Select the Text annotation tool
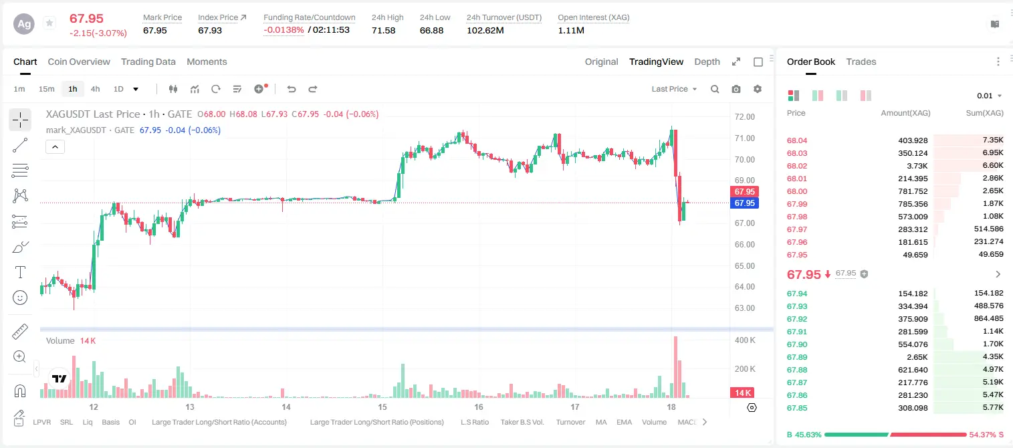Image resolution: width=1013 pixels, height=448 pixels. [x=20, y=272]
